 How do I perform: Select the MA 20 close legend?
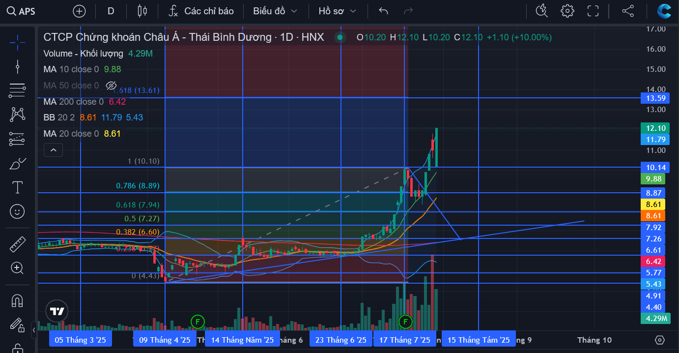point(71,134)
